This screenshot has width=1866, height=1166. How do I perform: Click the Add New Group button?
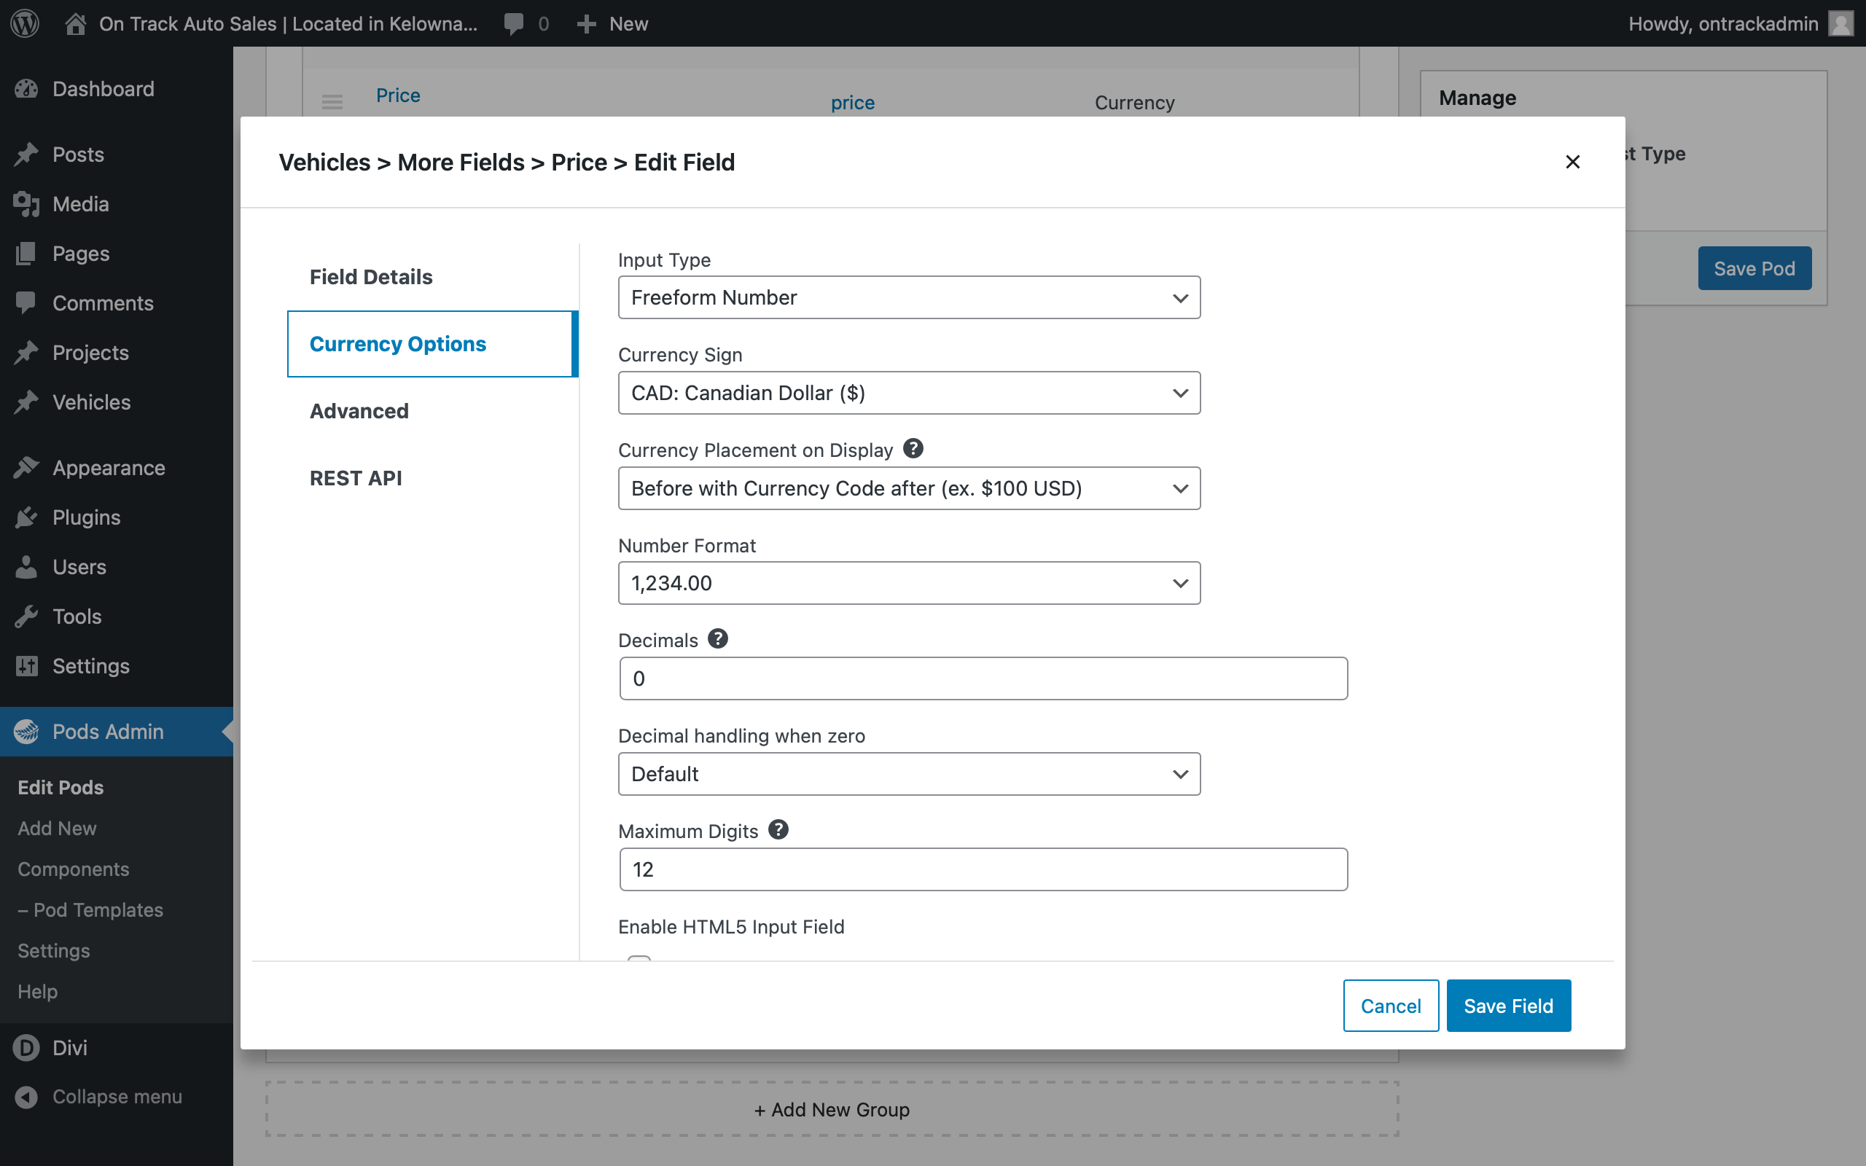click(832, 1109)
